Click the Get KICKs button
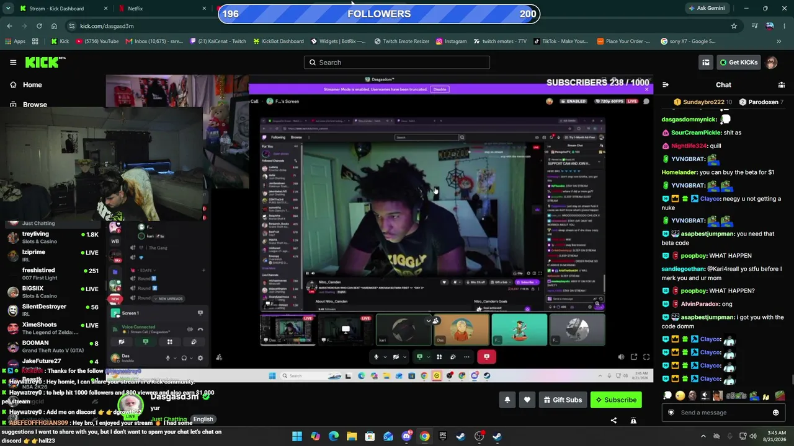 tap(738, 63)
